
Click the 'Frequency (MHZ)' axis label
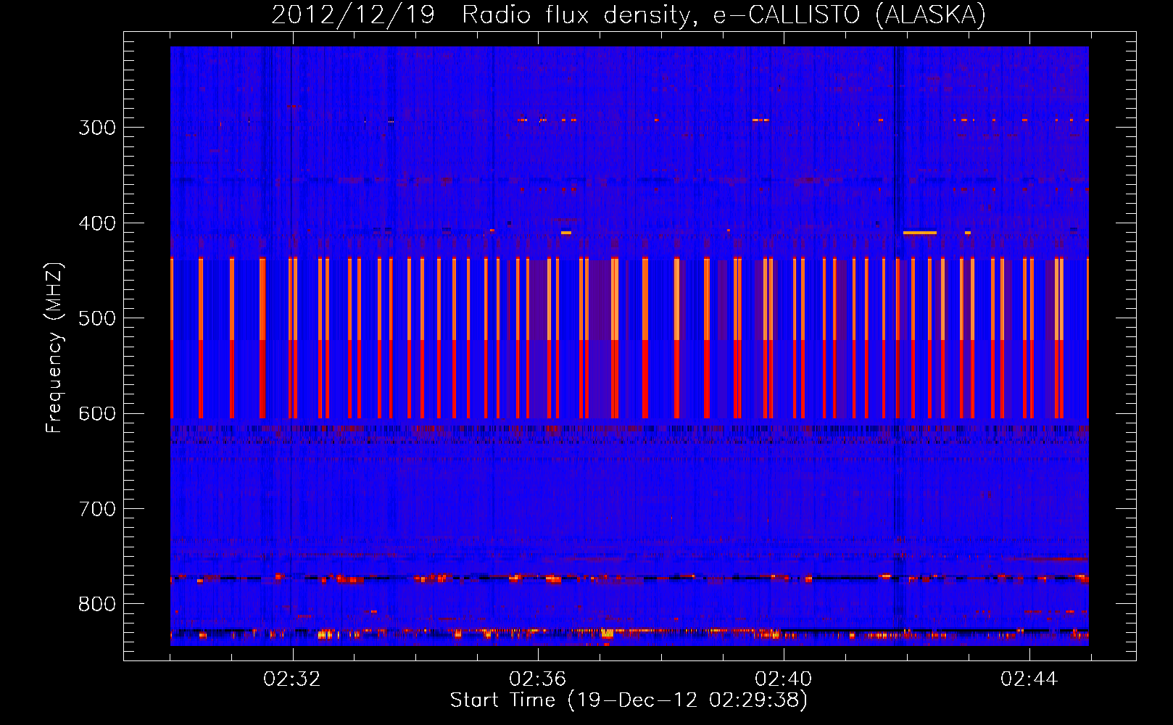54,348
